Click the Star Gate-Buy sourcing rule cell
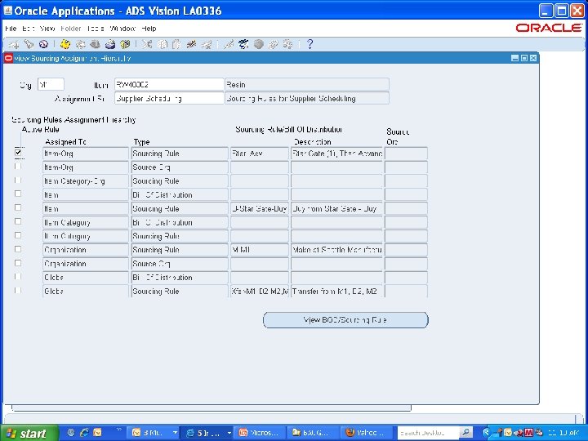The image size is (588, 441). (259, 208)
